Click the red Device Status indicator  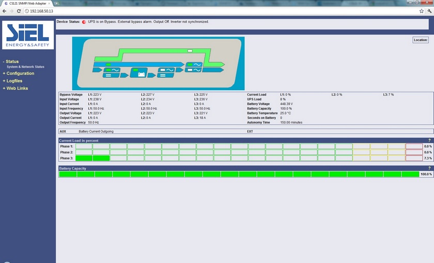[x=84, y=22]
